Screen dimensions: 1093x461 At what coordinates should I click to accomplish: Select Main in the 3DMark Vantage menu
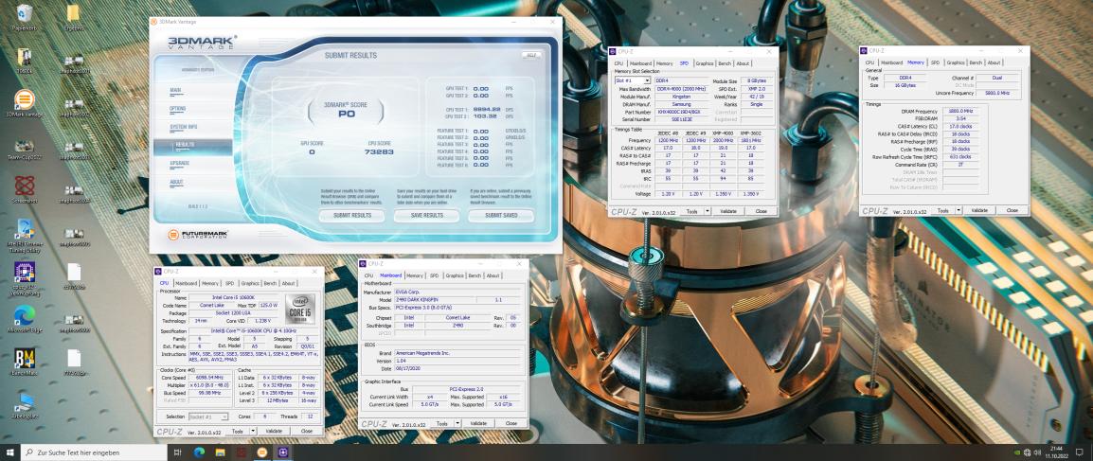175,91
